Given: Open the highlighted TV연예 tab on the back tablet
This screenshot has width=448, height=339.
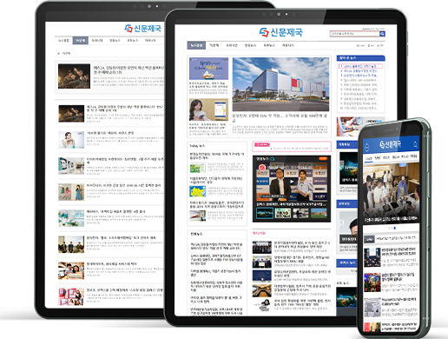Looking at the screenshot, I should [80, 41].
